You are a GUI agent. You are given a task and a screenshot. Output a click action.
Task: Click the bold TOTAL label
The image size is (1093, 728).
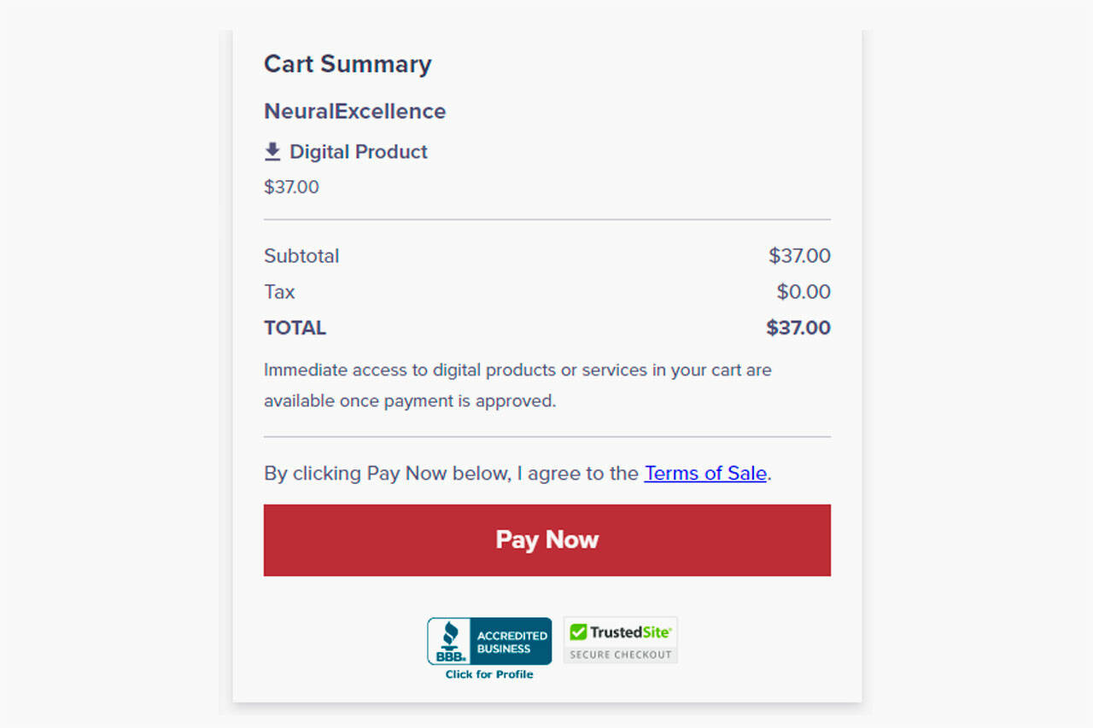295,328
